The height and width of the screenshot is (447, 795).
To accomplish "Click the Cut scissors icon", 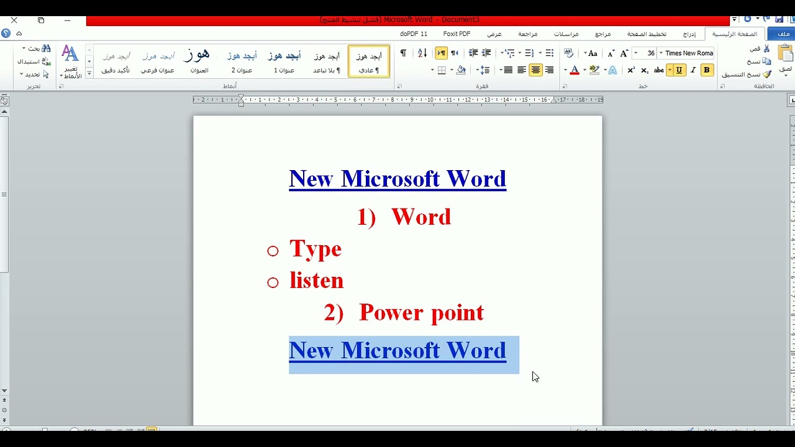I will click(766, 48).
